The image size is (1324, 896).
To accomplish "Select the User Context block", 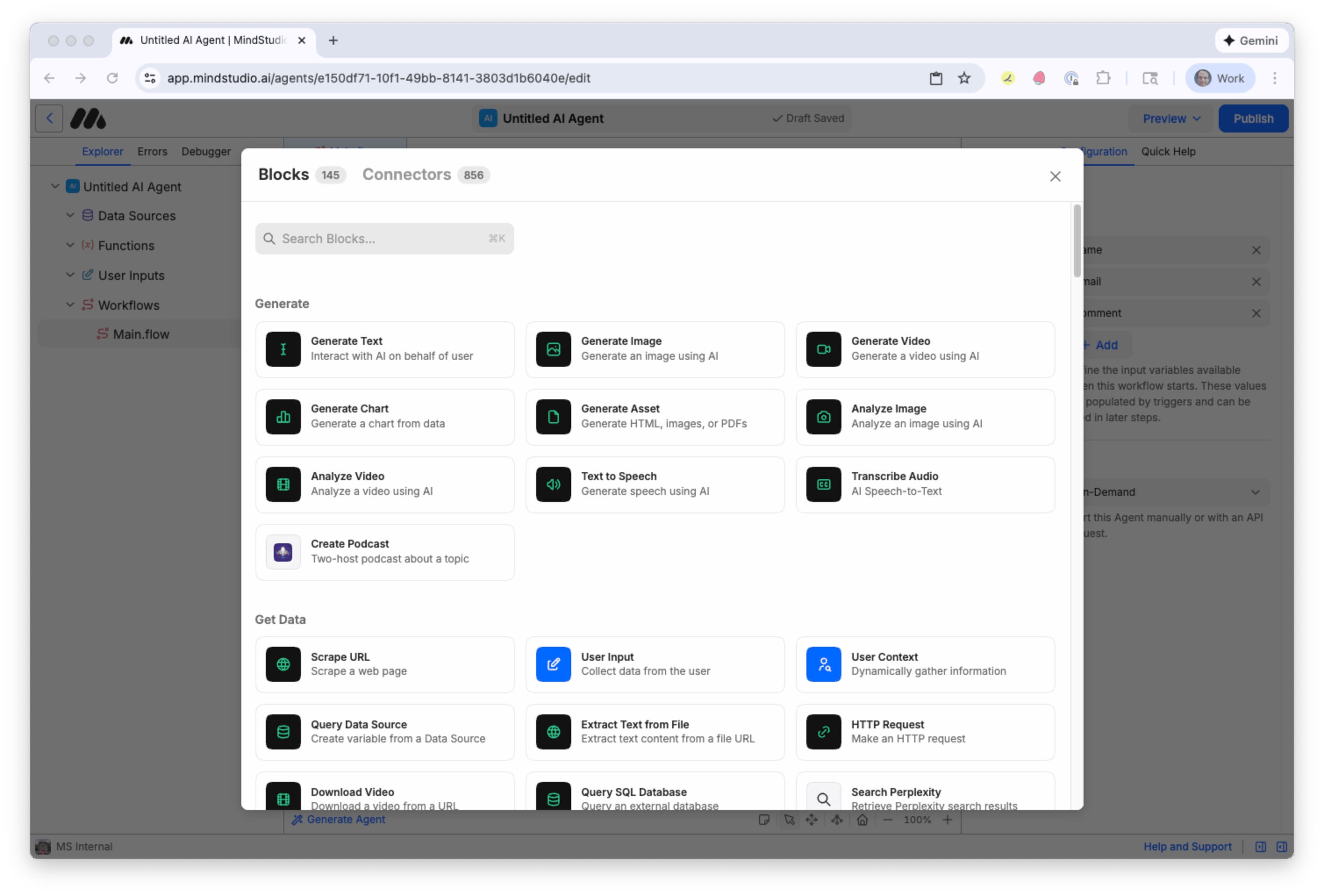I will pos(925,664).
